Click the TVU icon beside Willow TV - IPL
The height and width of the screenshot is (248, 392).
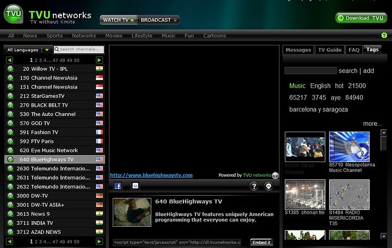click(x=10, y=69)
